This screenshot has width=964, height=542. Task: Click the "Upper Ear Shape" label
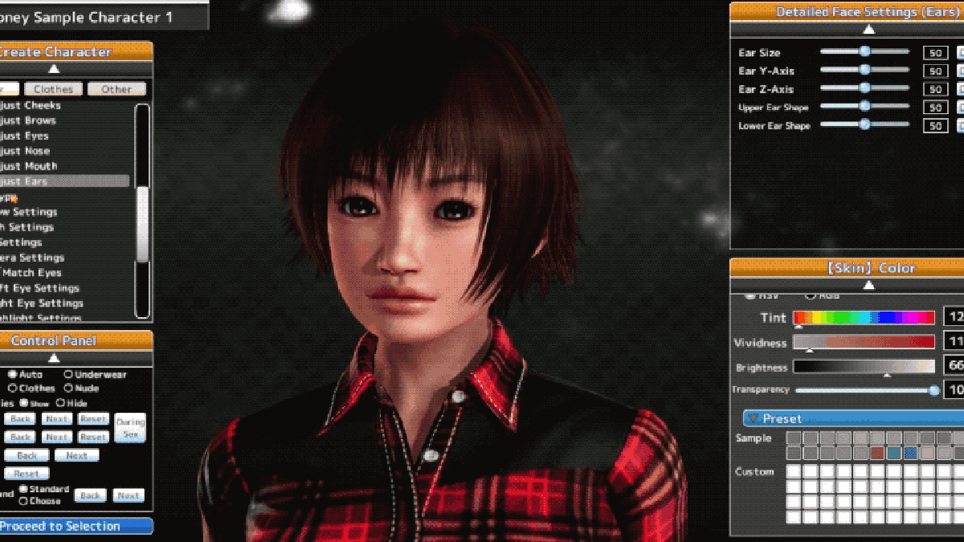774,108
